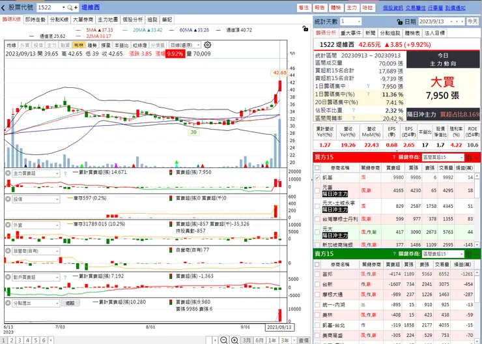
Task: Switch to the 主力地圖 tab
Action: pyautogui.click(x=107, y=20)
